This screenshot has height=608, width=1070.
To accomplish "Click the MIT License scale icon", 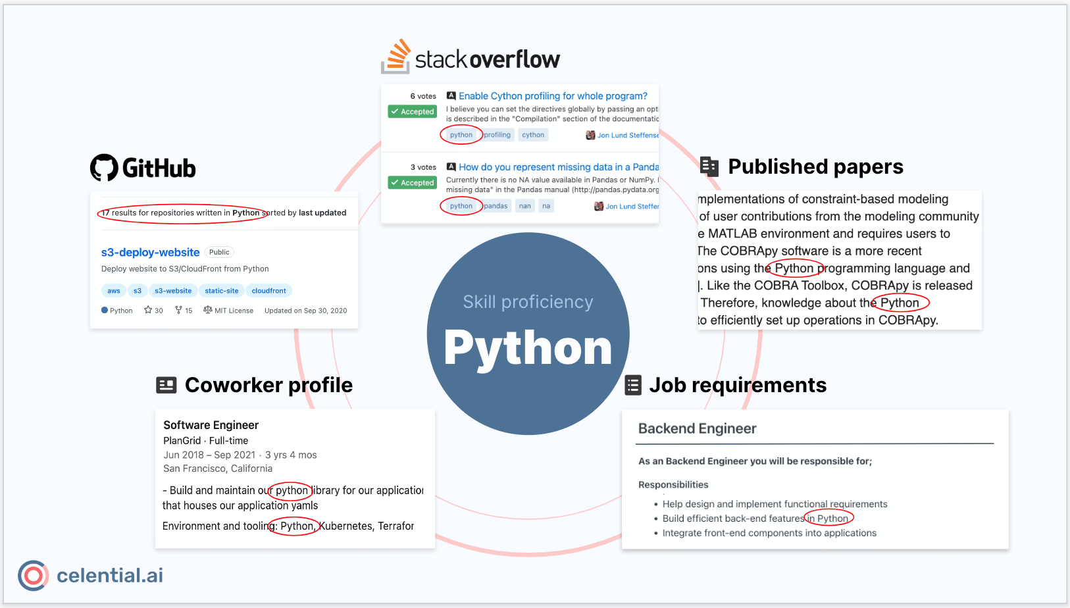I will pyautogui.click(x=207, y=310).
